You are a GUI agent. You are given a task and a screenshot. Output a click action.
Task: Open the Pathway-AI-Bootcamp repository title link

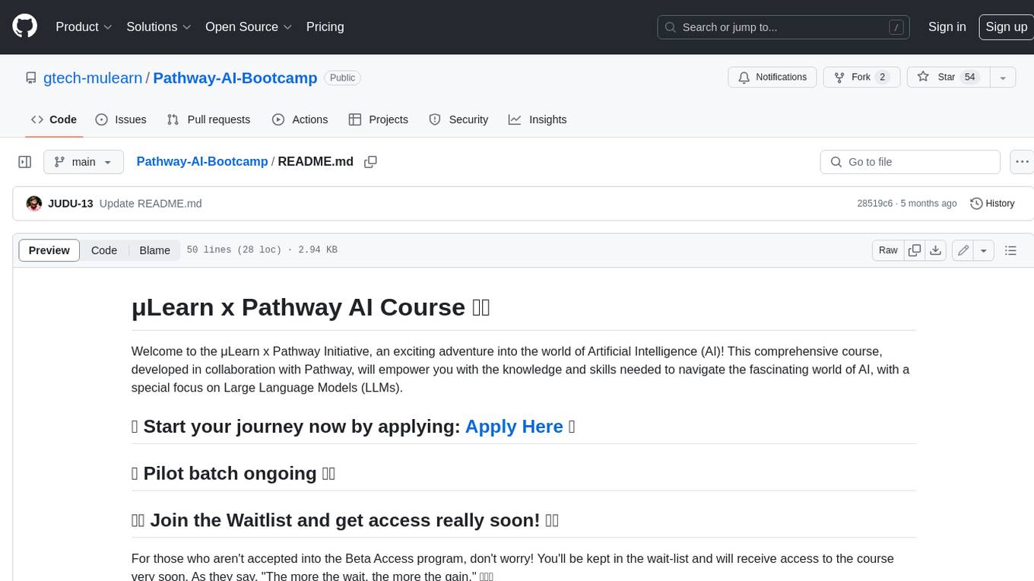coord(235,78)
